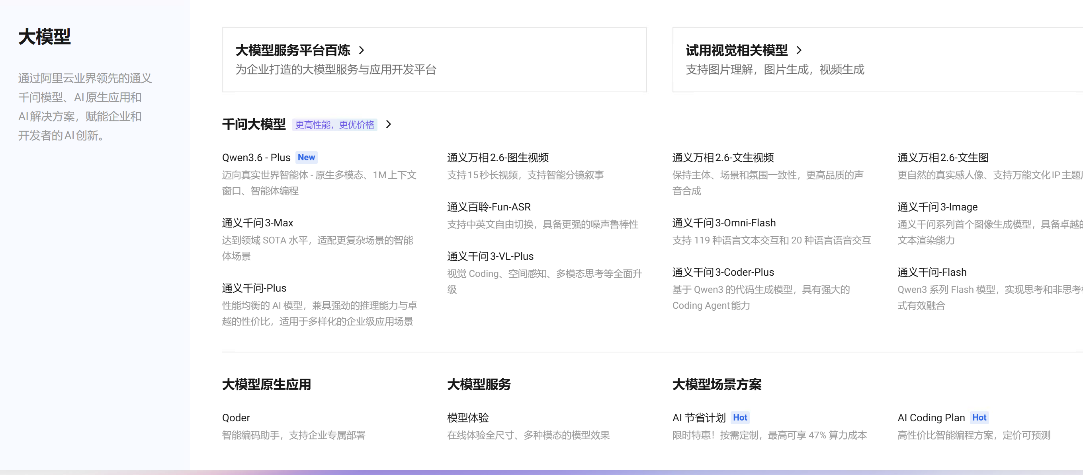
Task: Choose the 通义千问-Flash model
Action: pyautogui.click(x=932, y=272)
